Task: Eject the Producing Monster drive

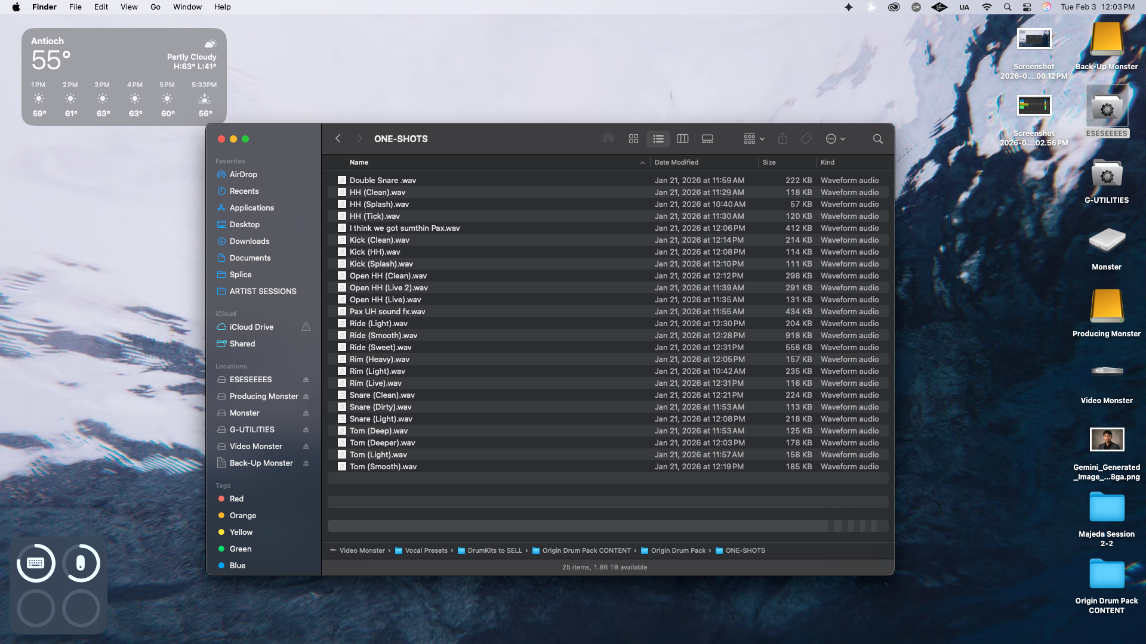Action: (306, 397)
